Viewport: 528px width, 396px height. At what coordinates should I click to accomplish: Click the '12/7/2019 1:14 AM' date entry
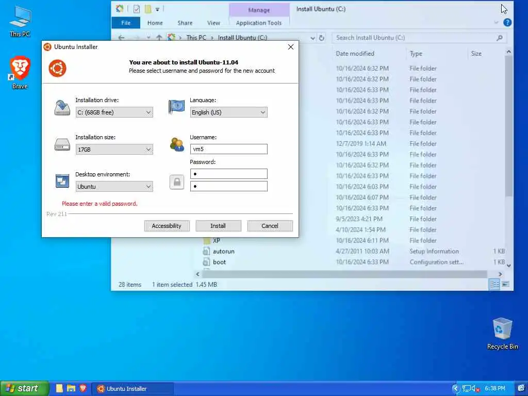click(x=360, y=143)
